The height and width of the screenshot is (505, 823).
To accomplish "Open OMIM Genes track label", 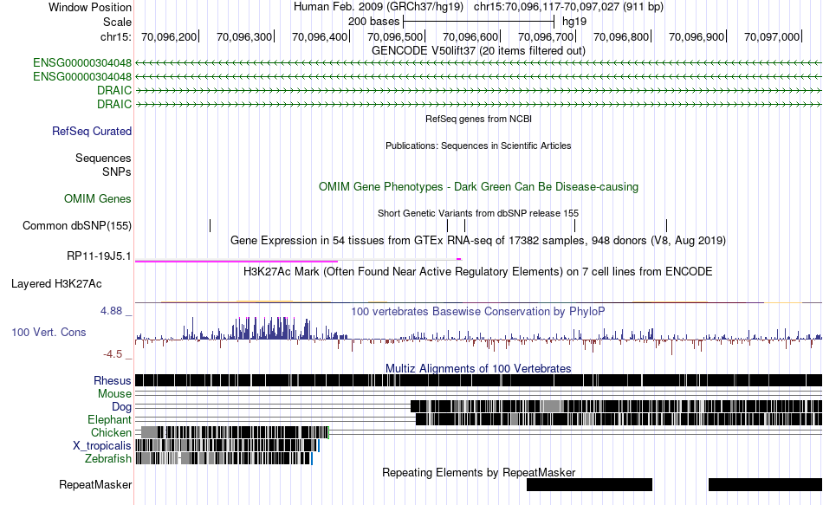I will [x=97, y=199].
